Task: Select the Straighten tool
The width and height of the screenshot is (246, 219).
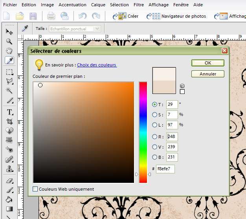Action: point(9,140)
